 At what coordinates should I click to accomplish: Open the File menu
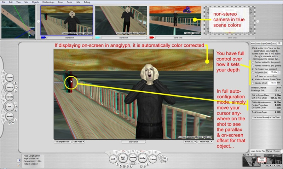coord(4,2)
